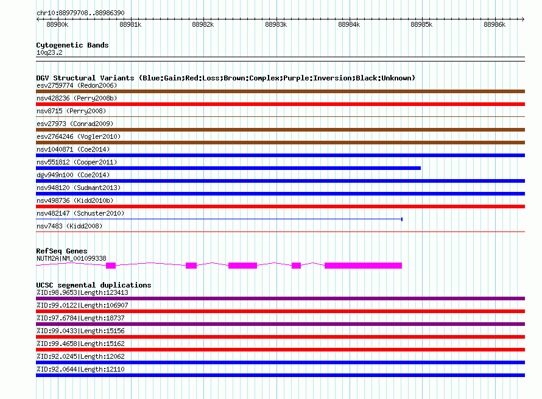Click the 88981k ruler position label
The width and height of the screenshot is (542, 399).
pos(130,24)
